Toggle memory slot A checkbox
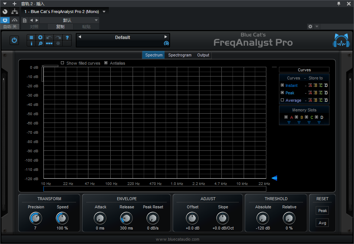Viewport: 354px width, 244px height. (x=286, y=117)
